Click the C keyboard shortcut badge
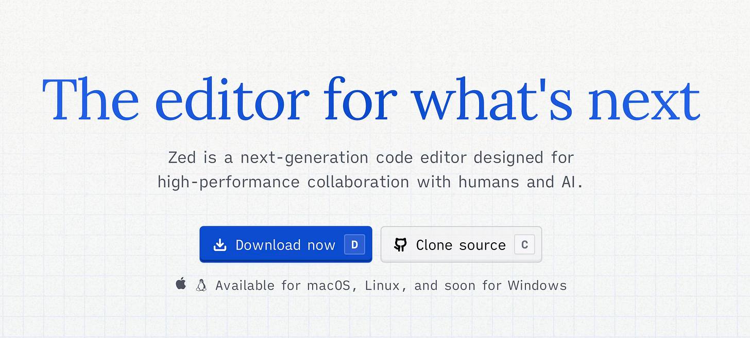 tap(524, 245)
